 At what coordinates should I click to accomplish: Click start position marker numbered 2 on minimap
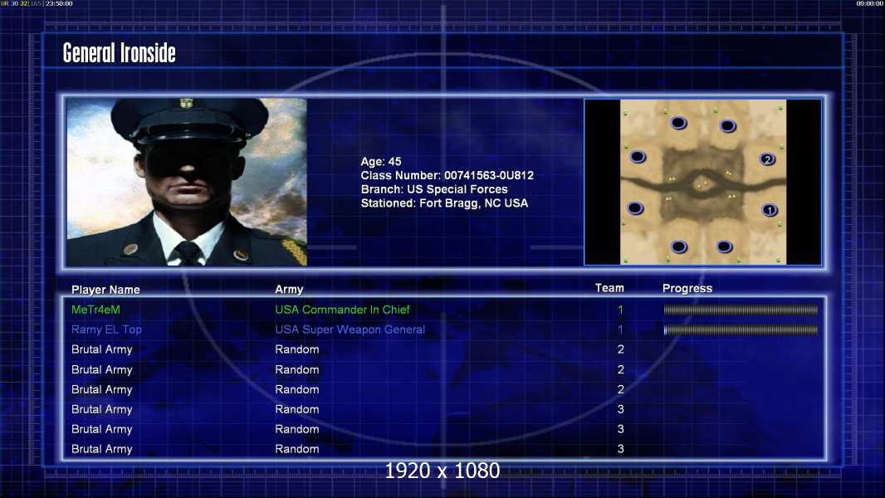767,159
